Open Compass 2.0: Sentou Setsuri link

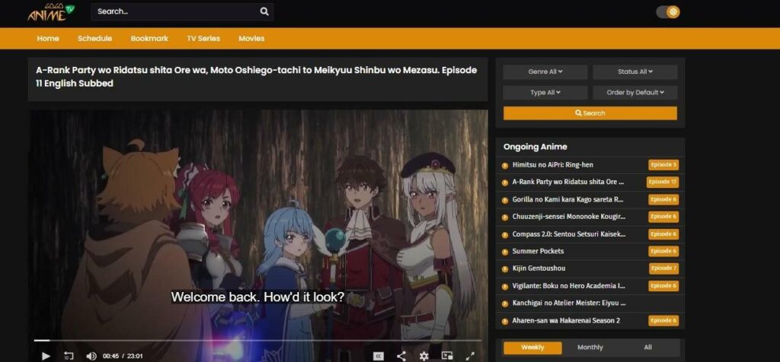pos(569,234)
